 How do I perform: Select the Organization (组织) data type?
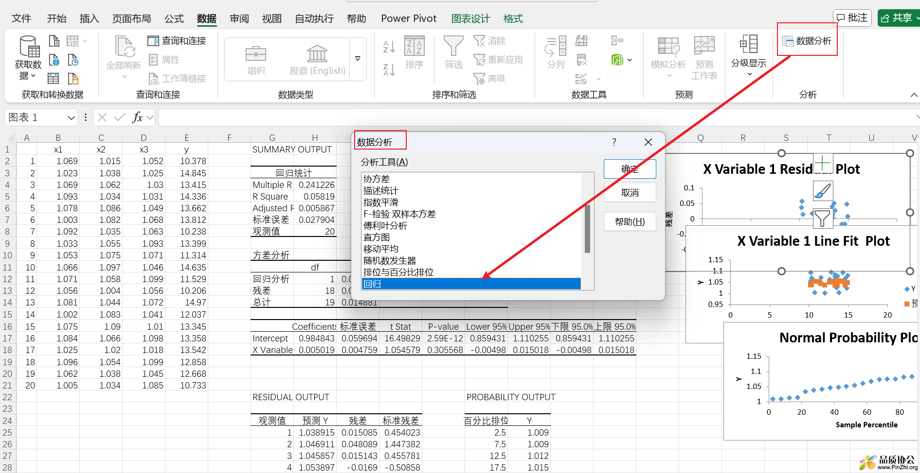pyautogui.click(x=256, y=59)
